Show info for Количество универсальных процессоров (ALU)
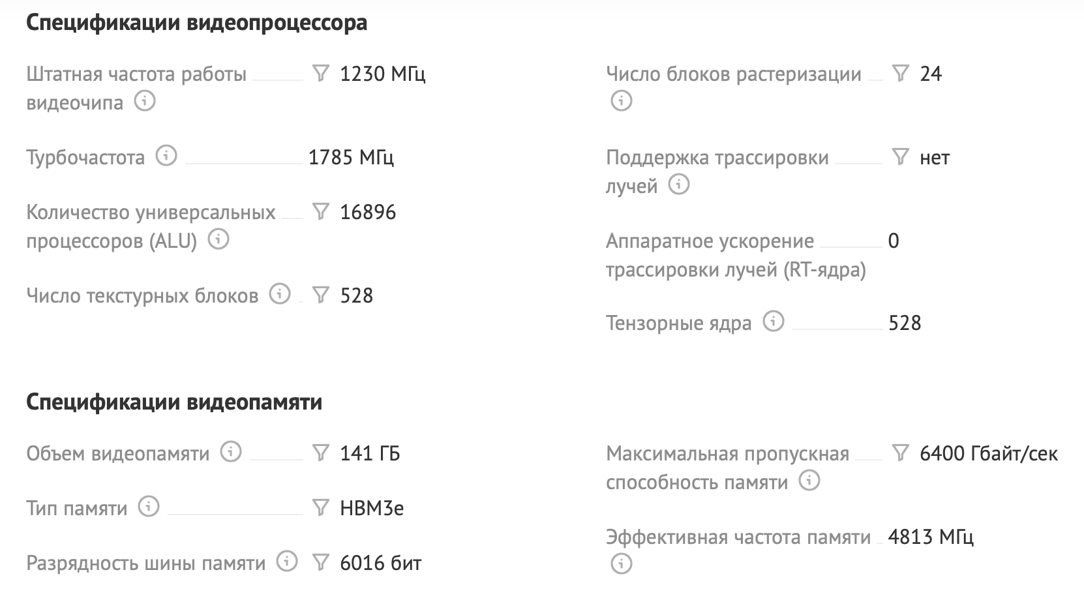 click(218, 239)
